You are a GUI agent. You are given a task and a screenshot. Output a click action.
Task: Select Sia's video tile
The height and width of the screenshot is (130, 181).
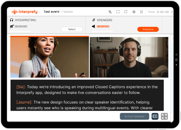(x=49, y=57)
